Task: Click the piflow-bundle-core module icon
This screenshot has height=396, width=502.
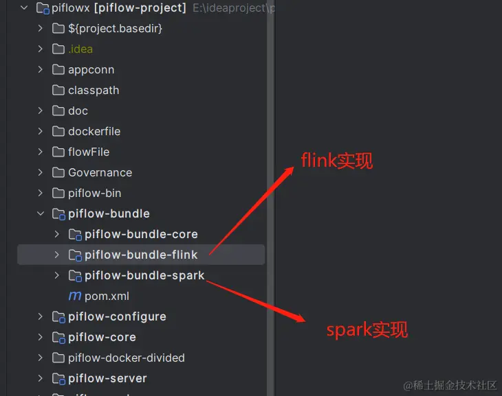Action: click(x=75, y=235)
